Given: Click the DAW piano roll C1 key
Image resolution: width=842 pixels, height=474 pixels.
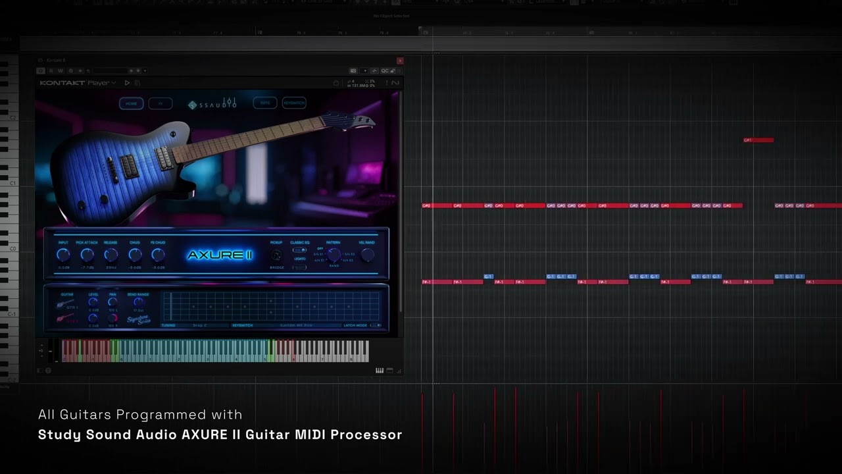Looking at the screenshot, I should pos(9,182).
